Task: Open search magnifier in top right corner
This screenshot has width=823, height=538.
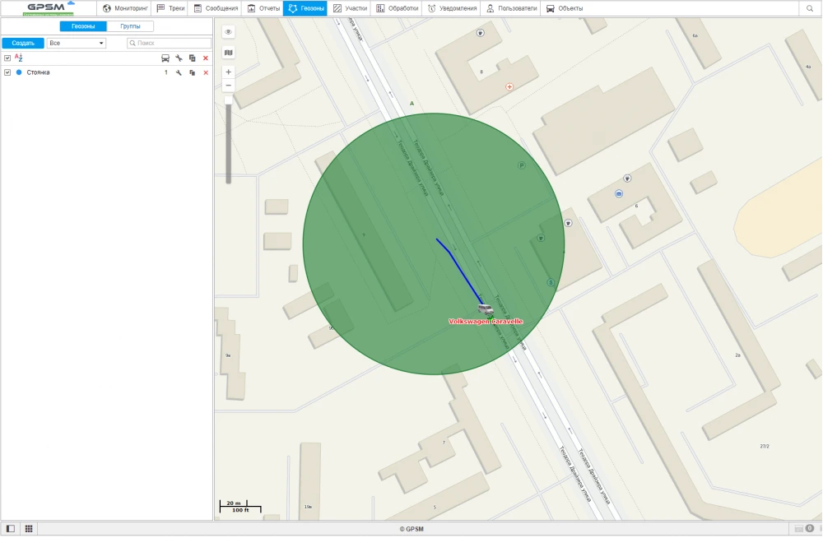Action: (x=810, y=8)
